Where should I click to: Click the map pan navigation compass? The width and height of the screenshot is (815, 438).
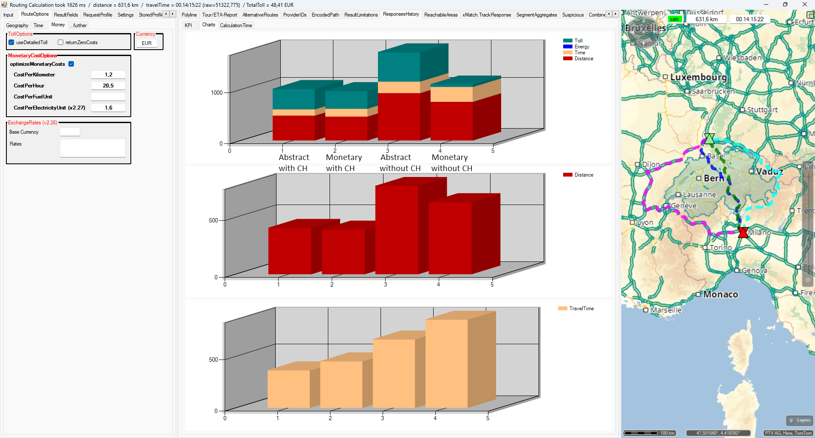point(643,32)
